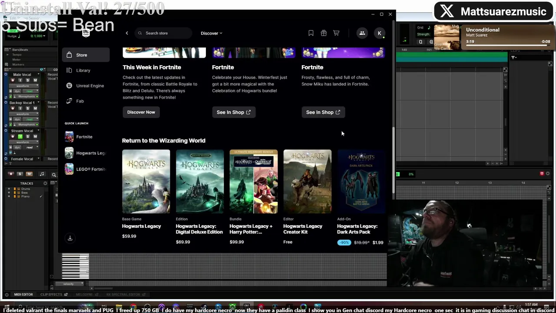Viewport: 556px width, 313px height.
Task: Open Hogwarts Legacy + Harry Potter bundle cover
Action: tap(254, 181)
